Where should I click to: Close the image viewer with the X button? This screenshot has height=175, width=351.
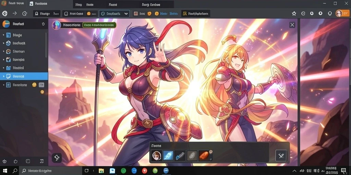pyautogui.click(x=292, y=25)
